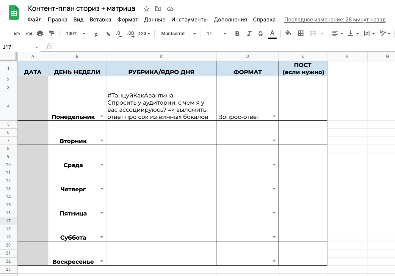Open the Google Sheets home icon
Viewport: 395px width, 276px height.
coord(14,13)
